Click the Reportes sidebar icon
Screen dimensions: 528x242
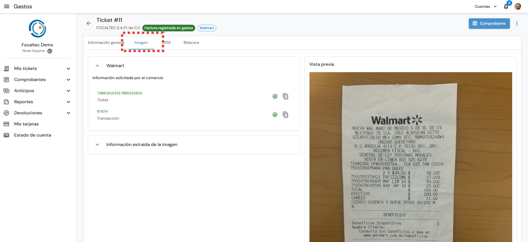pos(7,102)
